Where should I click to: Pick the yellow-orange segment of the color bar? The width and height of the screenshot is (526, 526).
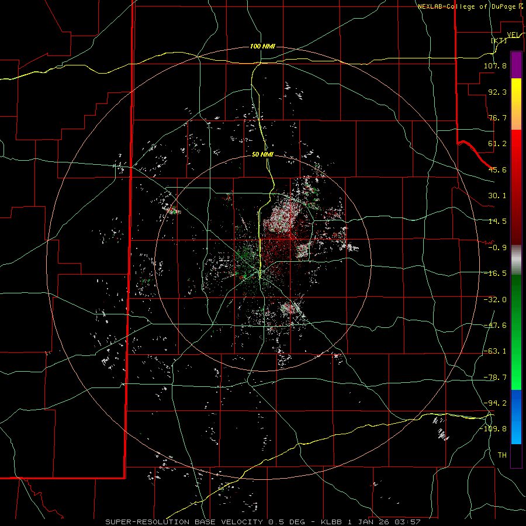(516, 104)
